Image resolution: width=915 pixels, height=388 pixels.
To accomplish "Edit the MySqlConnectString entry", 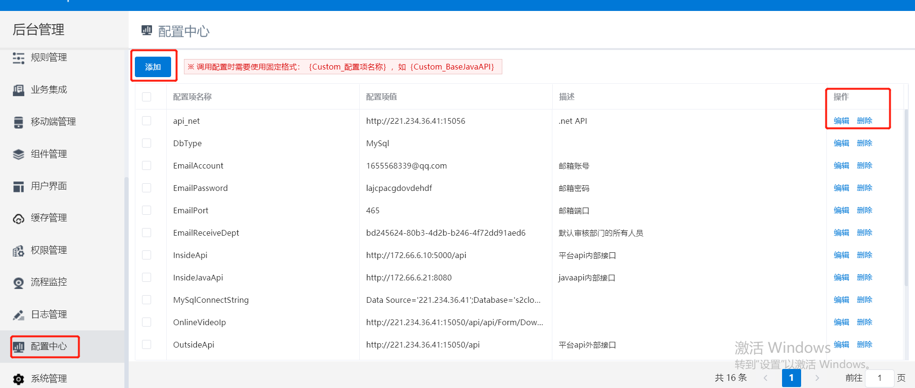I will pyautogui.click(x=841, y=300).
